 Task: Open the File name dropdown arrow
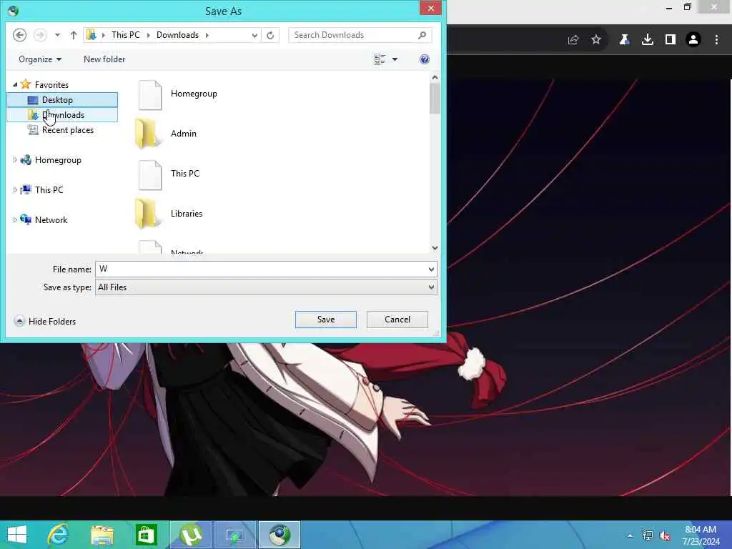pyautogui.click(x=431, y=269)
